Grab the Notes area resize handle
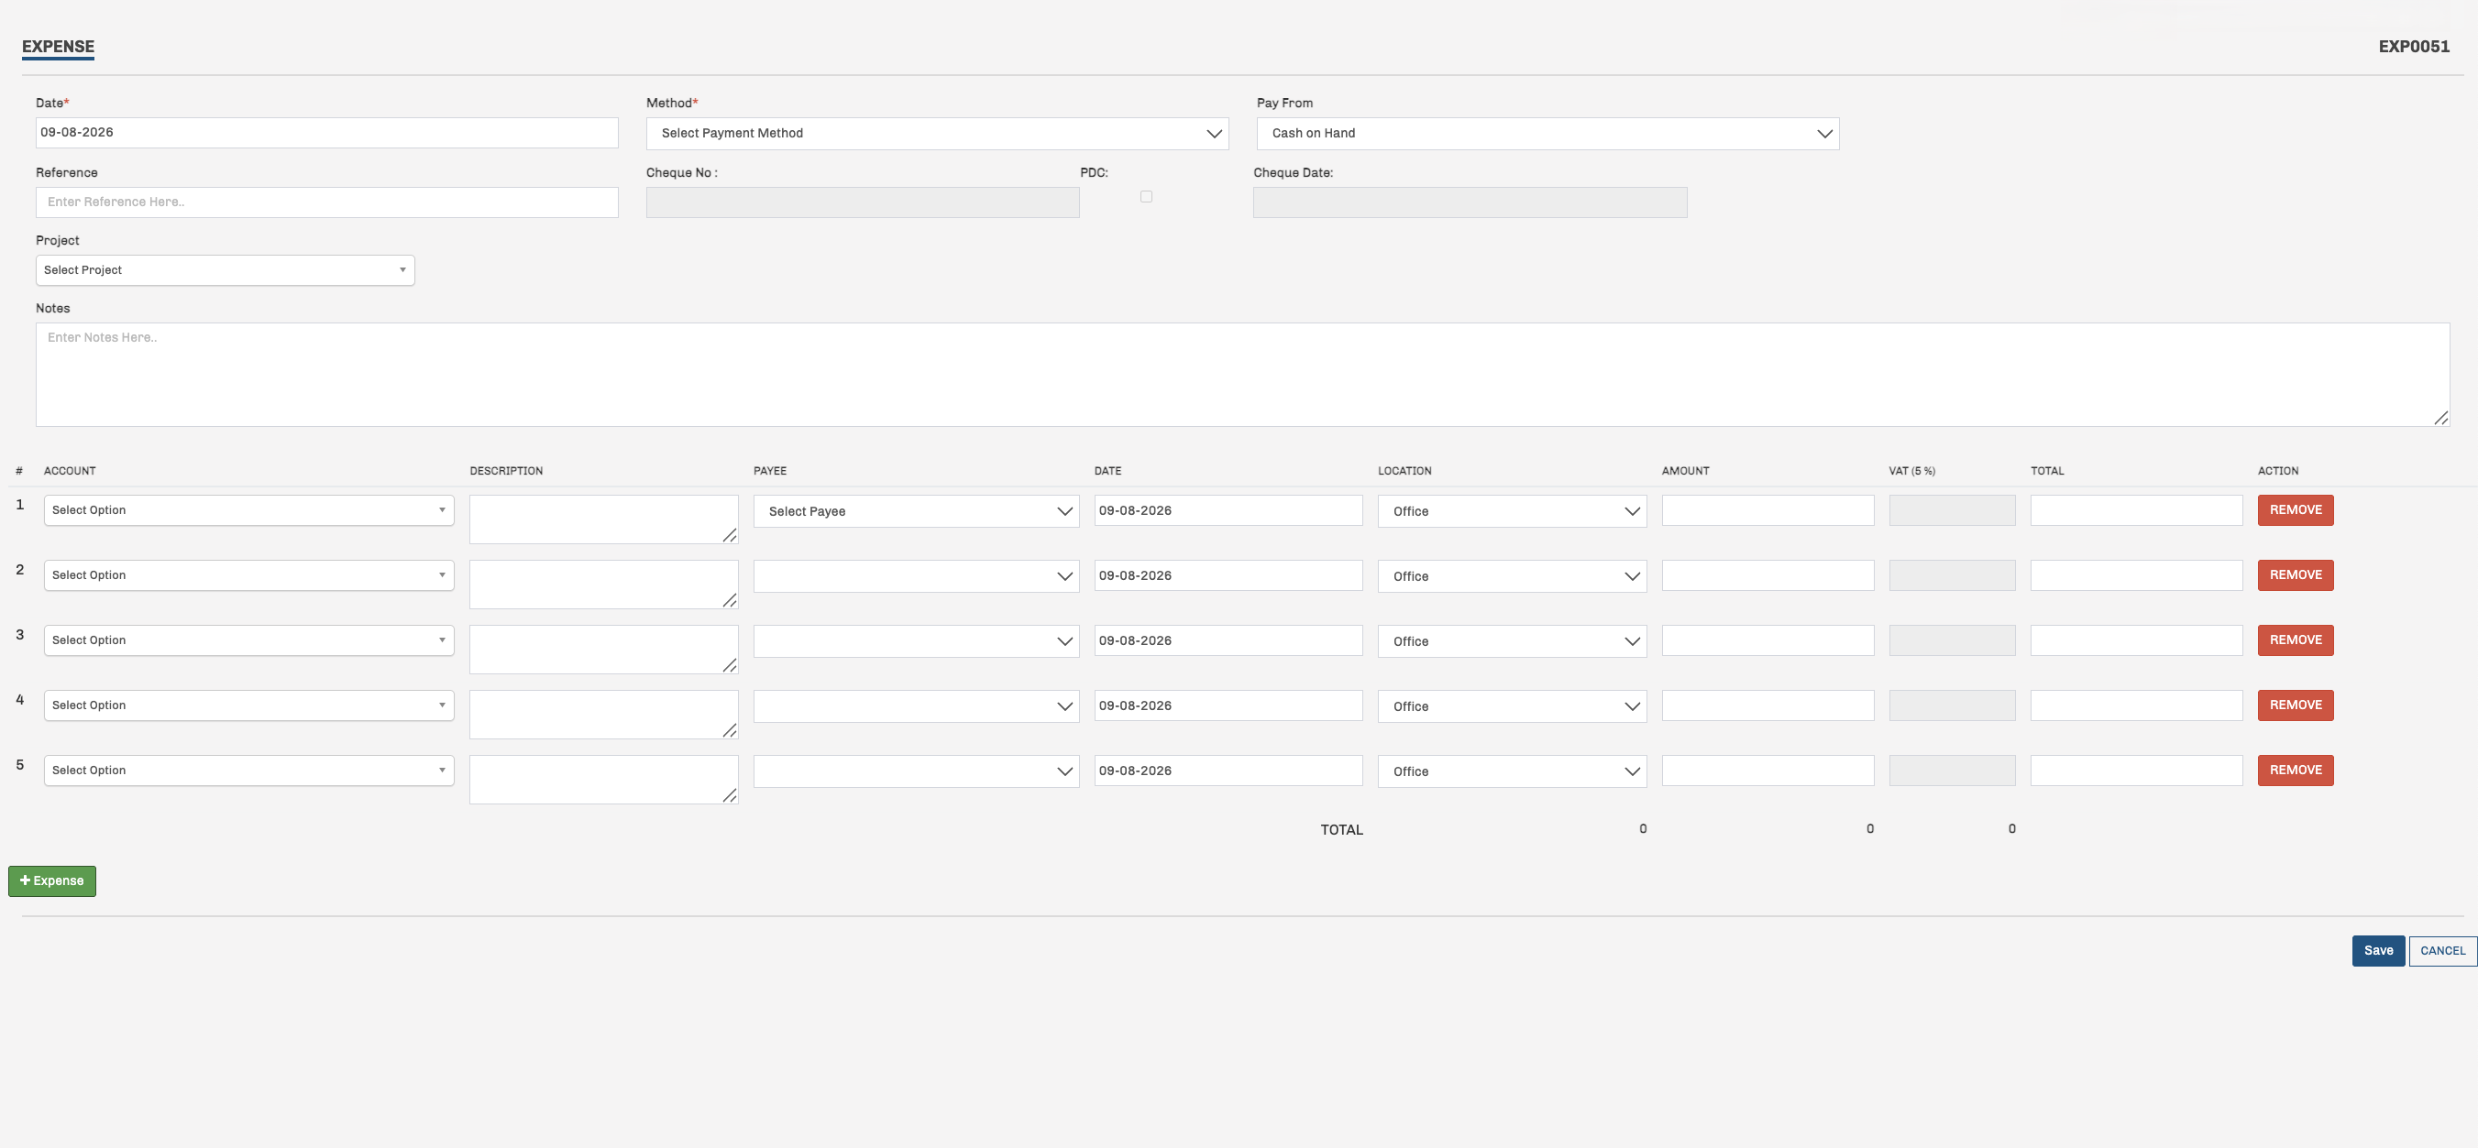2478x1148 pixels. (2440, 417)
